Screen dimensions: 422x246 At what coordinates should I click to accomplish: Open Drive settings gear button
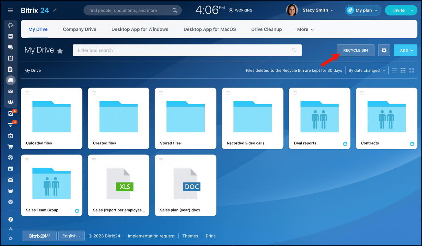[x=384, y=50]
